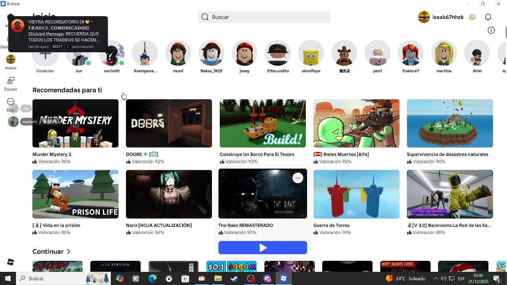Open the notifications bell icon
Screen dimensions: 507x285
click(488, 17)
